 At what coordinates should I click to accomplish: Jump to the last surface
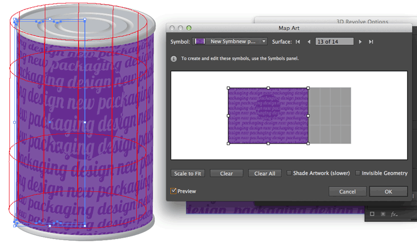(371, 42)
